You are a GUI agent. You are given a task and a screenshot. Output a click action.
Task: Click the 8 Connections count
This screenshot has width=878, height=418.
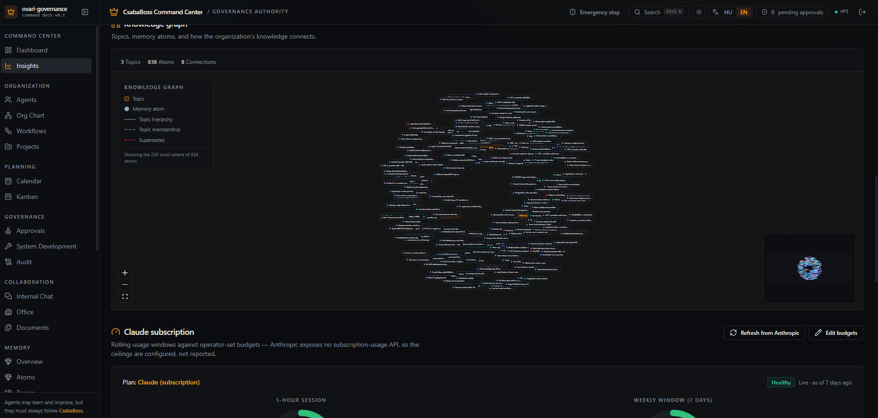(198, 62)
